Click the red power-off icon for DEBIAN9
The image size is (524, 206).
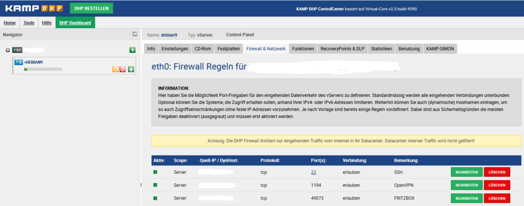123,69
